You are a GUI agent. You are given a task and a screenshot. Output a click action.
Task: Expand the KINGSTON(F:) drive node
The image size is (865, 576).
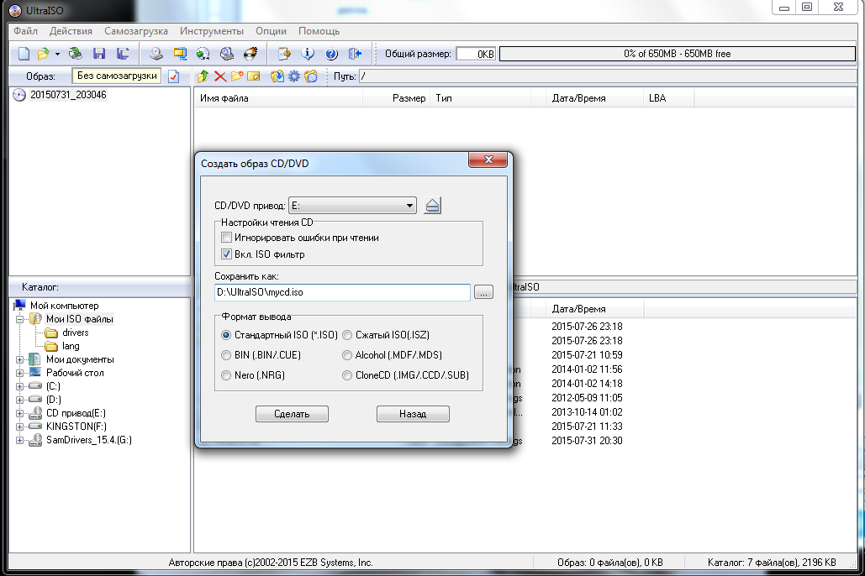point(20,427)
